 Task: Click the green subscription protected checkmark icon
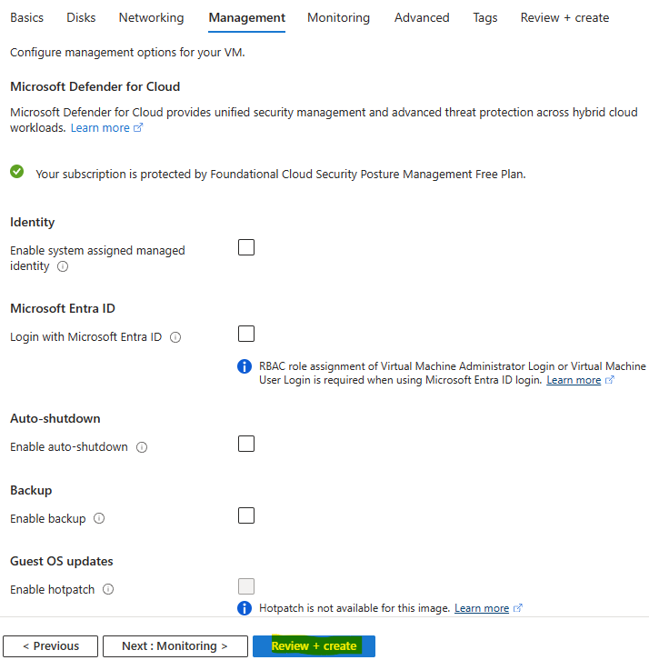[x=17, y=172]
